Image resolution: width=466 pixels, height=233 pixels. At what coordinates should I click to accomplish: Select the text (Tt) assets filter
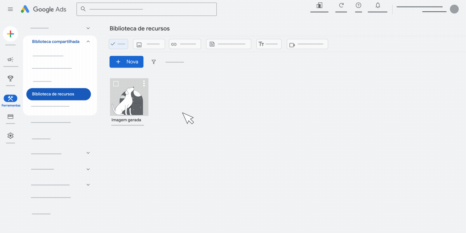click(269, 44)
